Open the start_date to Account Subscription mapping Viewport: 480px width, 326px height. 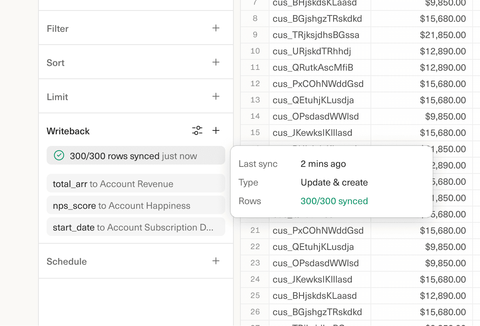tap(136, 227)
